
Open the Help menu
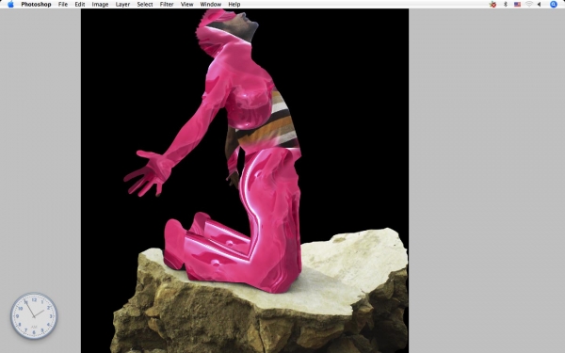234,5
